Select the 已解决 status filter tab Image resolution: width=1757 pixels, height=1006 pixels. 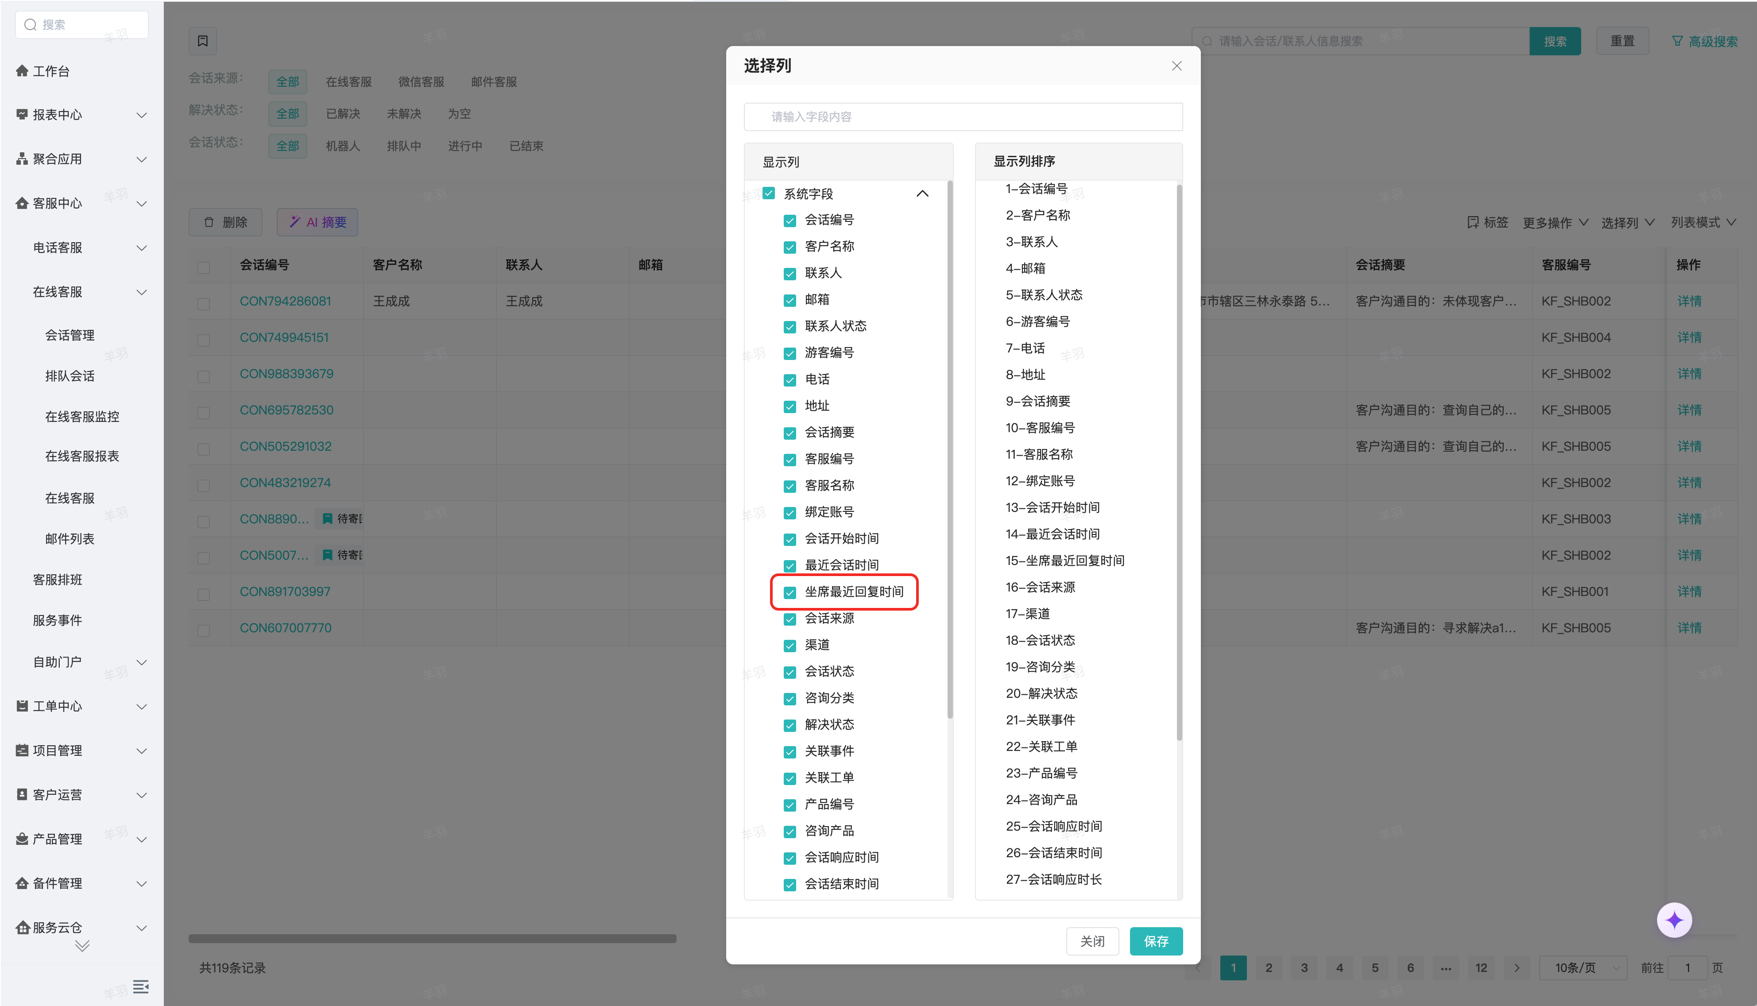[x=343, y=113]
